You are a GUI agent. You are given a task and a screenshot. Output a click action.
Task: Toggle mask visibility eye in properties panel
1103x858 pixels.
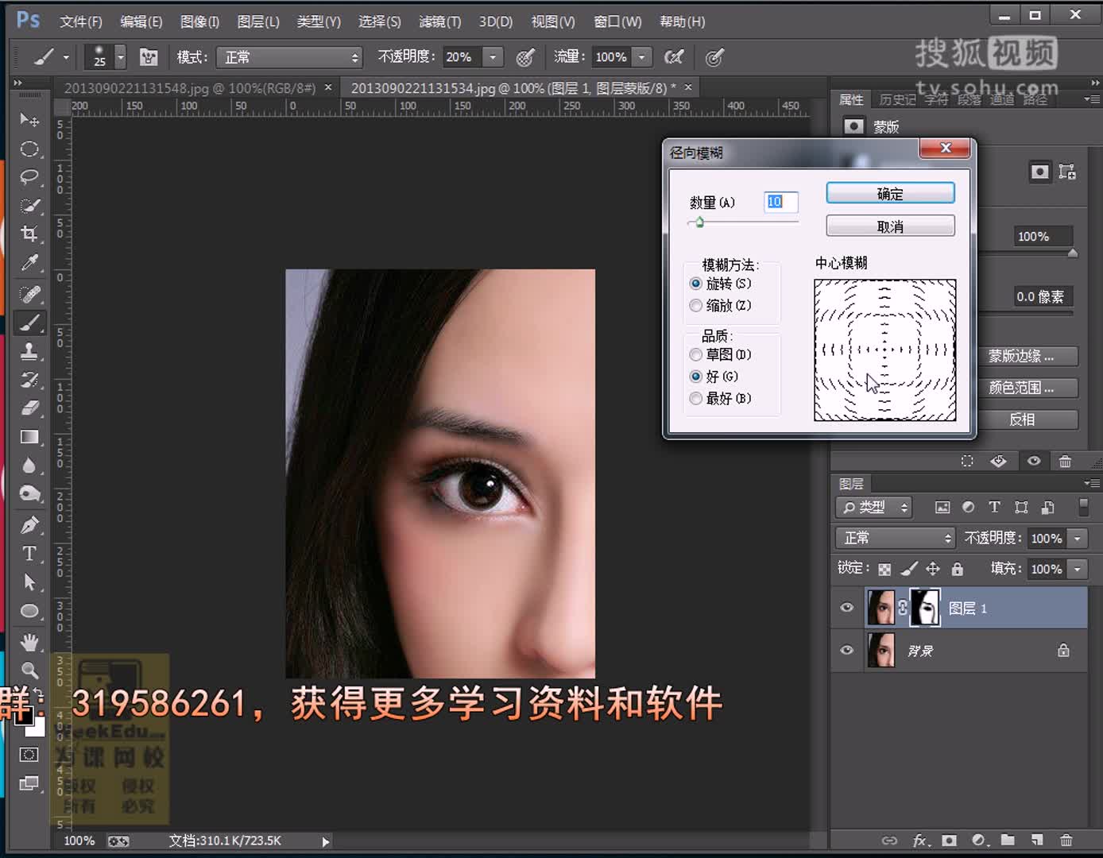1034,461
